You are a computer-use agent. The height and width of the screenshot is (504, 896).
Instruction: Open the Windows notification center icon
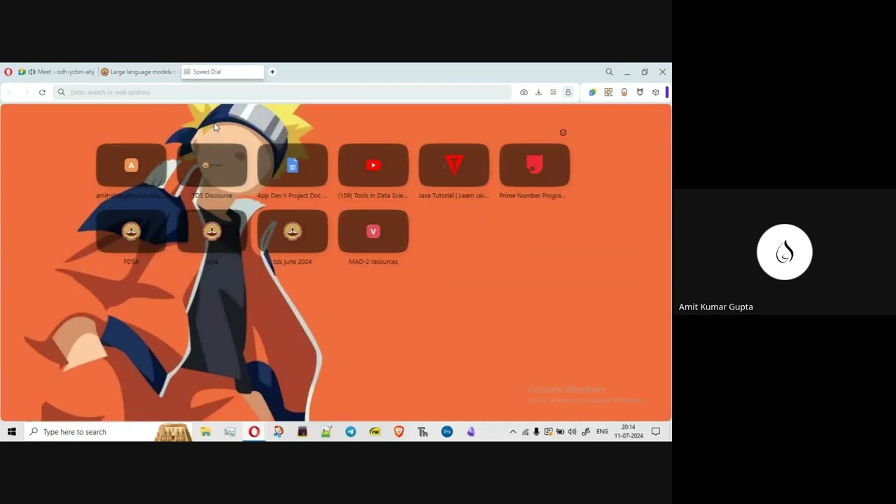(x=656, y=432)
